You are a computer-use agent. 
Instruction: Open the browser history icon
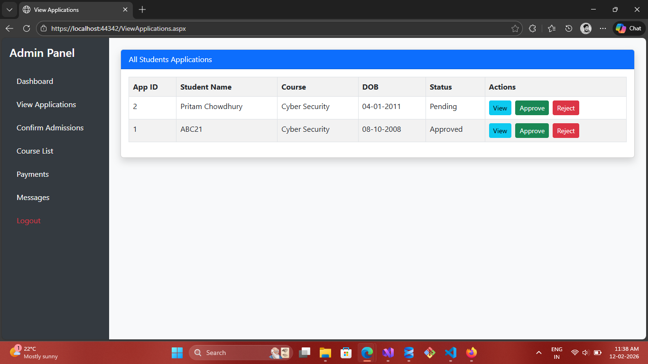tap(569, 28)
